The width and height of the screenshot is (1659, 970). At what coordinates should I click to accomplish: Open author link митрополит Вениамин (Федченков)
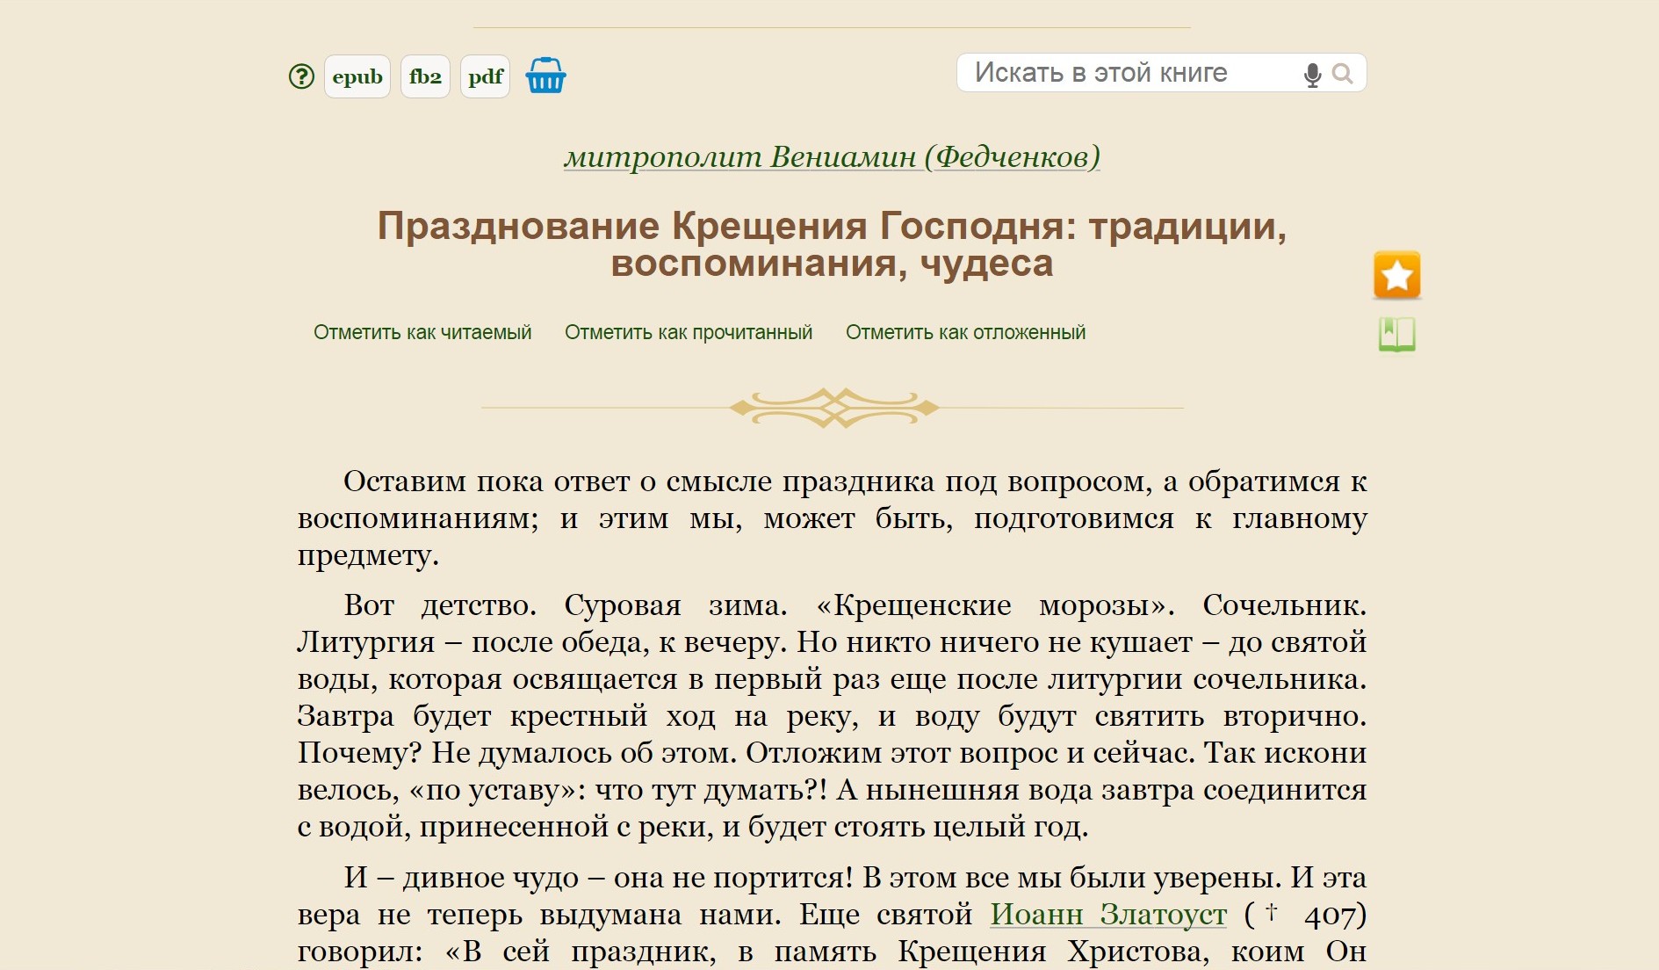click(x=832, y=156)
